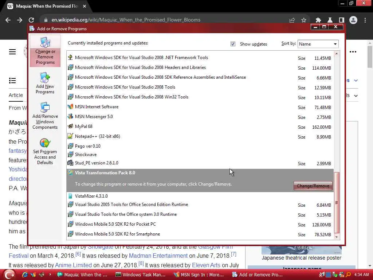
Task: Click the MSN Messenger 5.0 icon
Action: pyautogui.click(x=70, y=116)
